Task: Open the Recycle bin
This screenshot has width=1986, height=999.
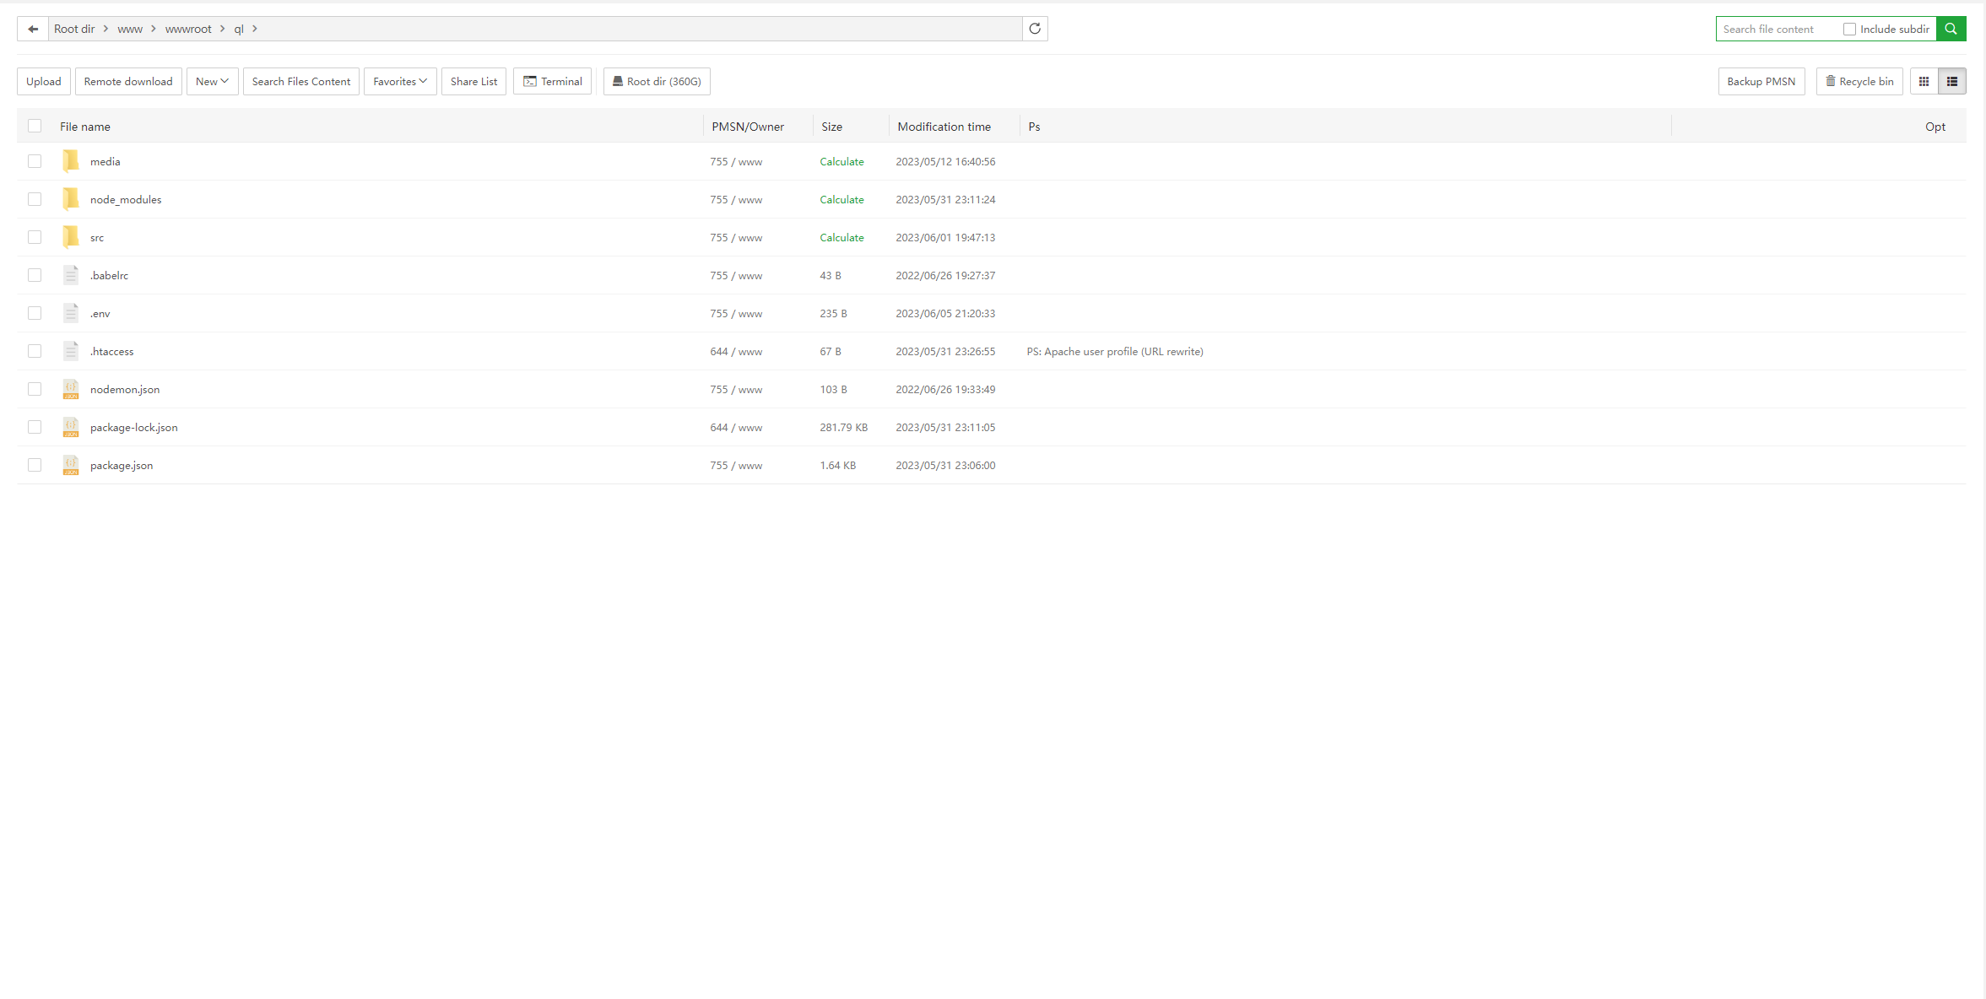Action: [x=1859, y=82]
